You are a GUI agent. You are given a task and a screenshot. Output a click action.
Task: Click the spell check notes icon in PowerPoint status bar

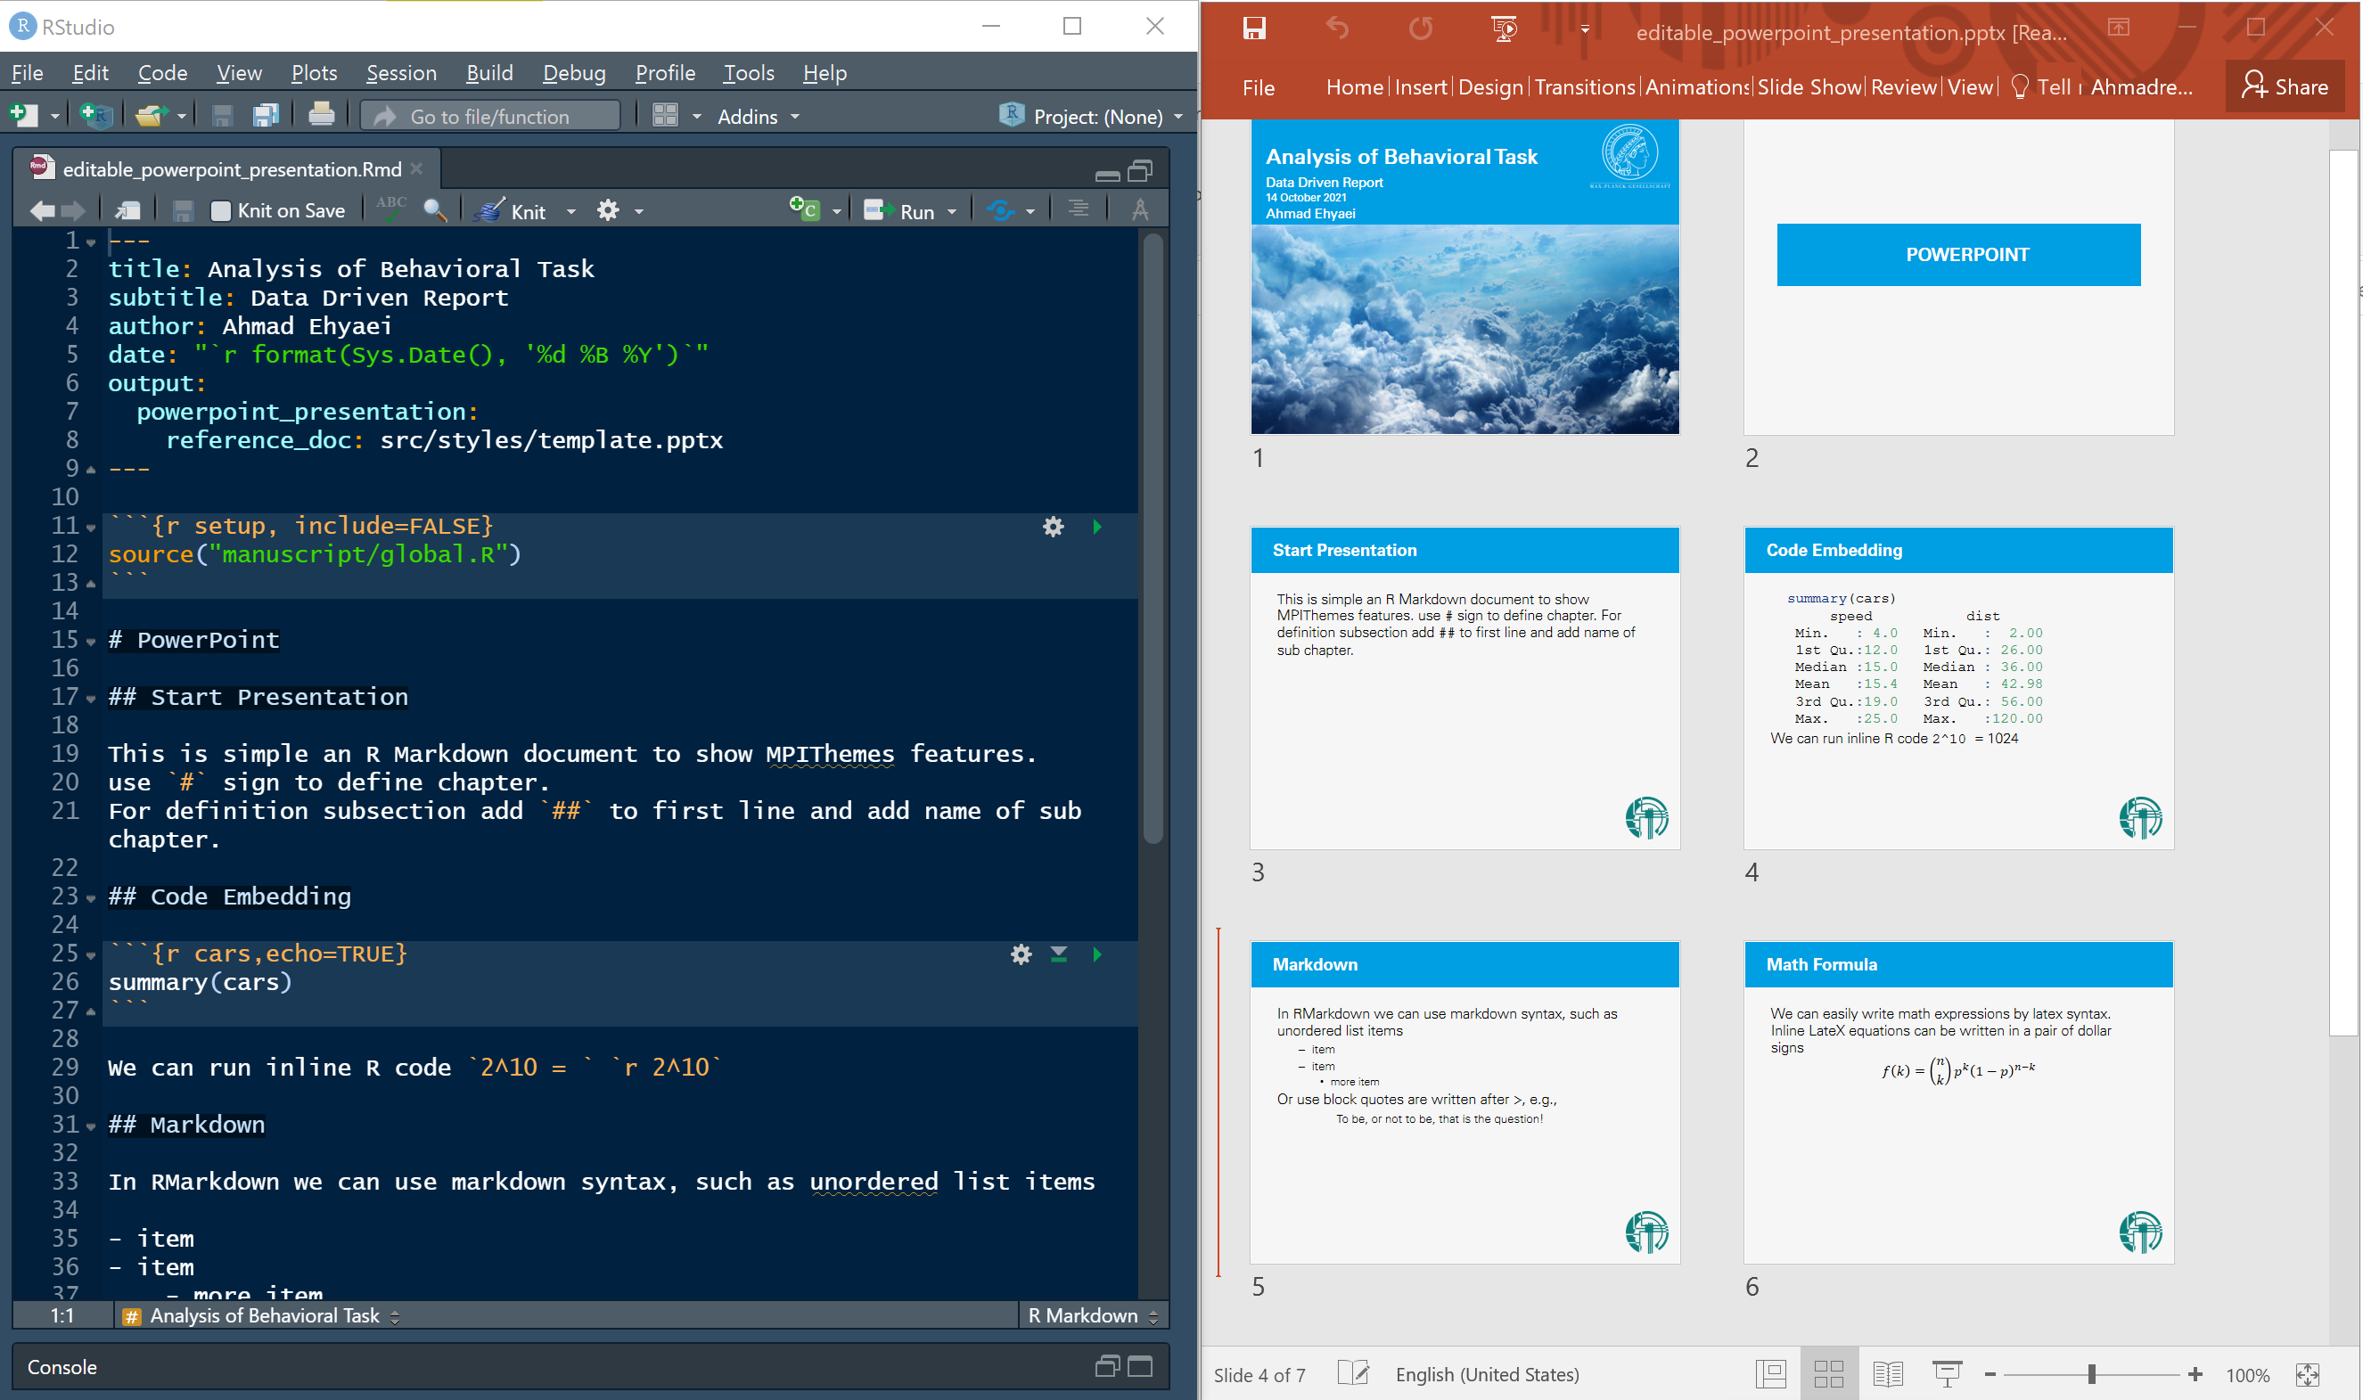point(1354,1373)
